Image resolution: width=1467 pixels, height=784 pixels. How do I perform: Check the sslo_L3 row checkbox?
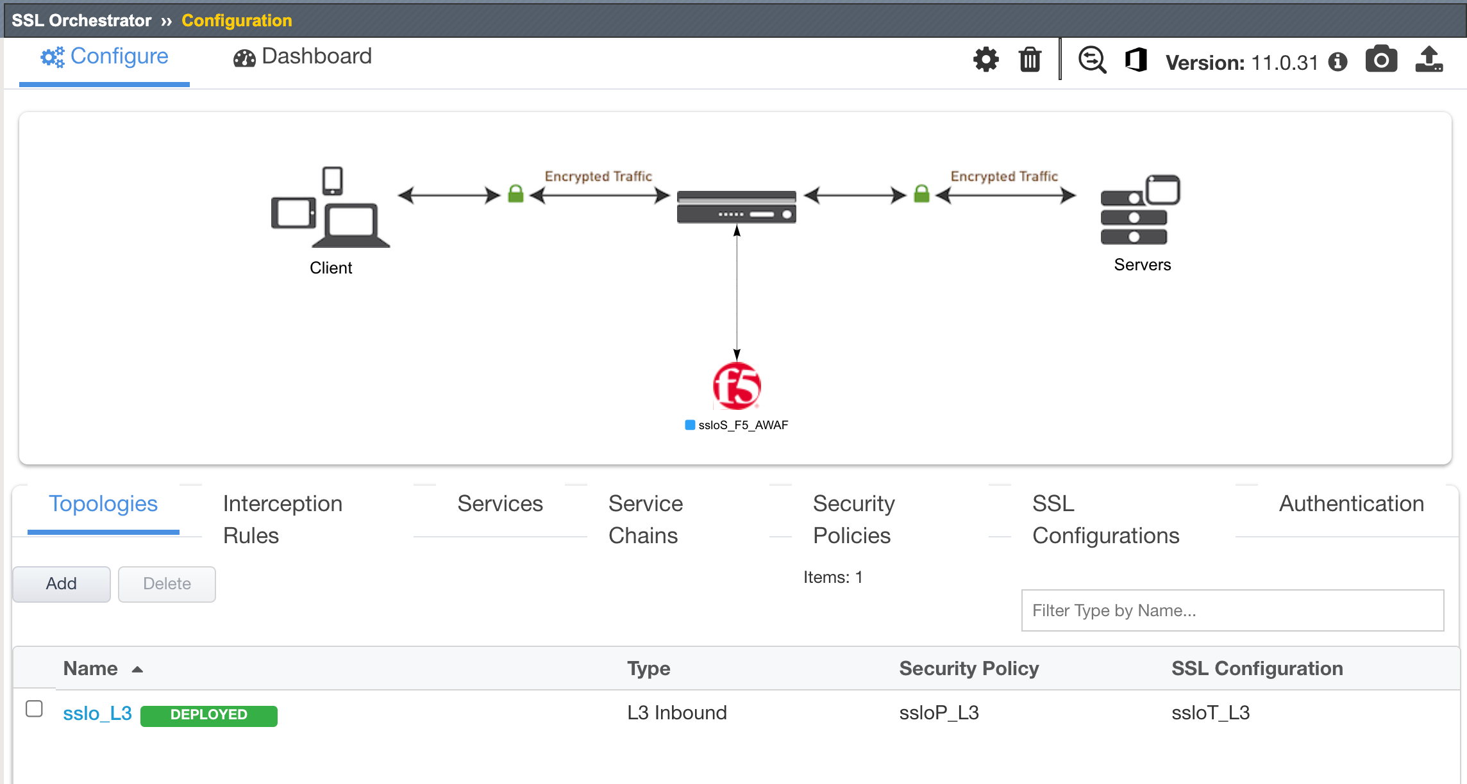[x=34, y=709]
